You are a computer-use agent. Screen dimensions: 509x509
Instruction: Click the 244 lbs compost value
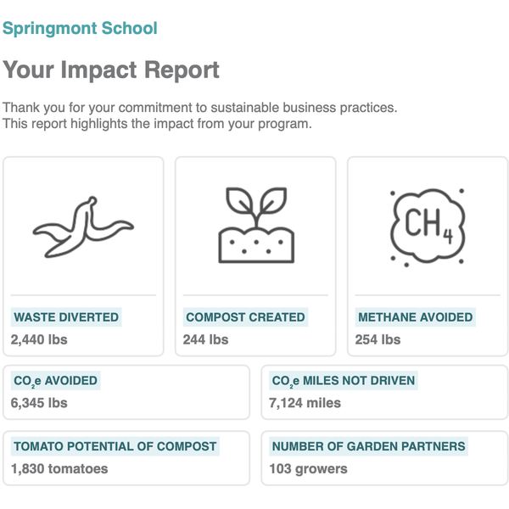[x=205, y=339]
